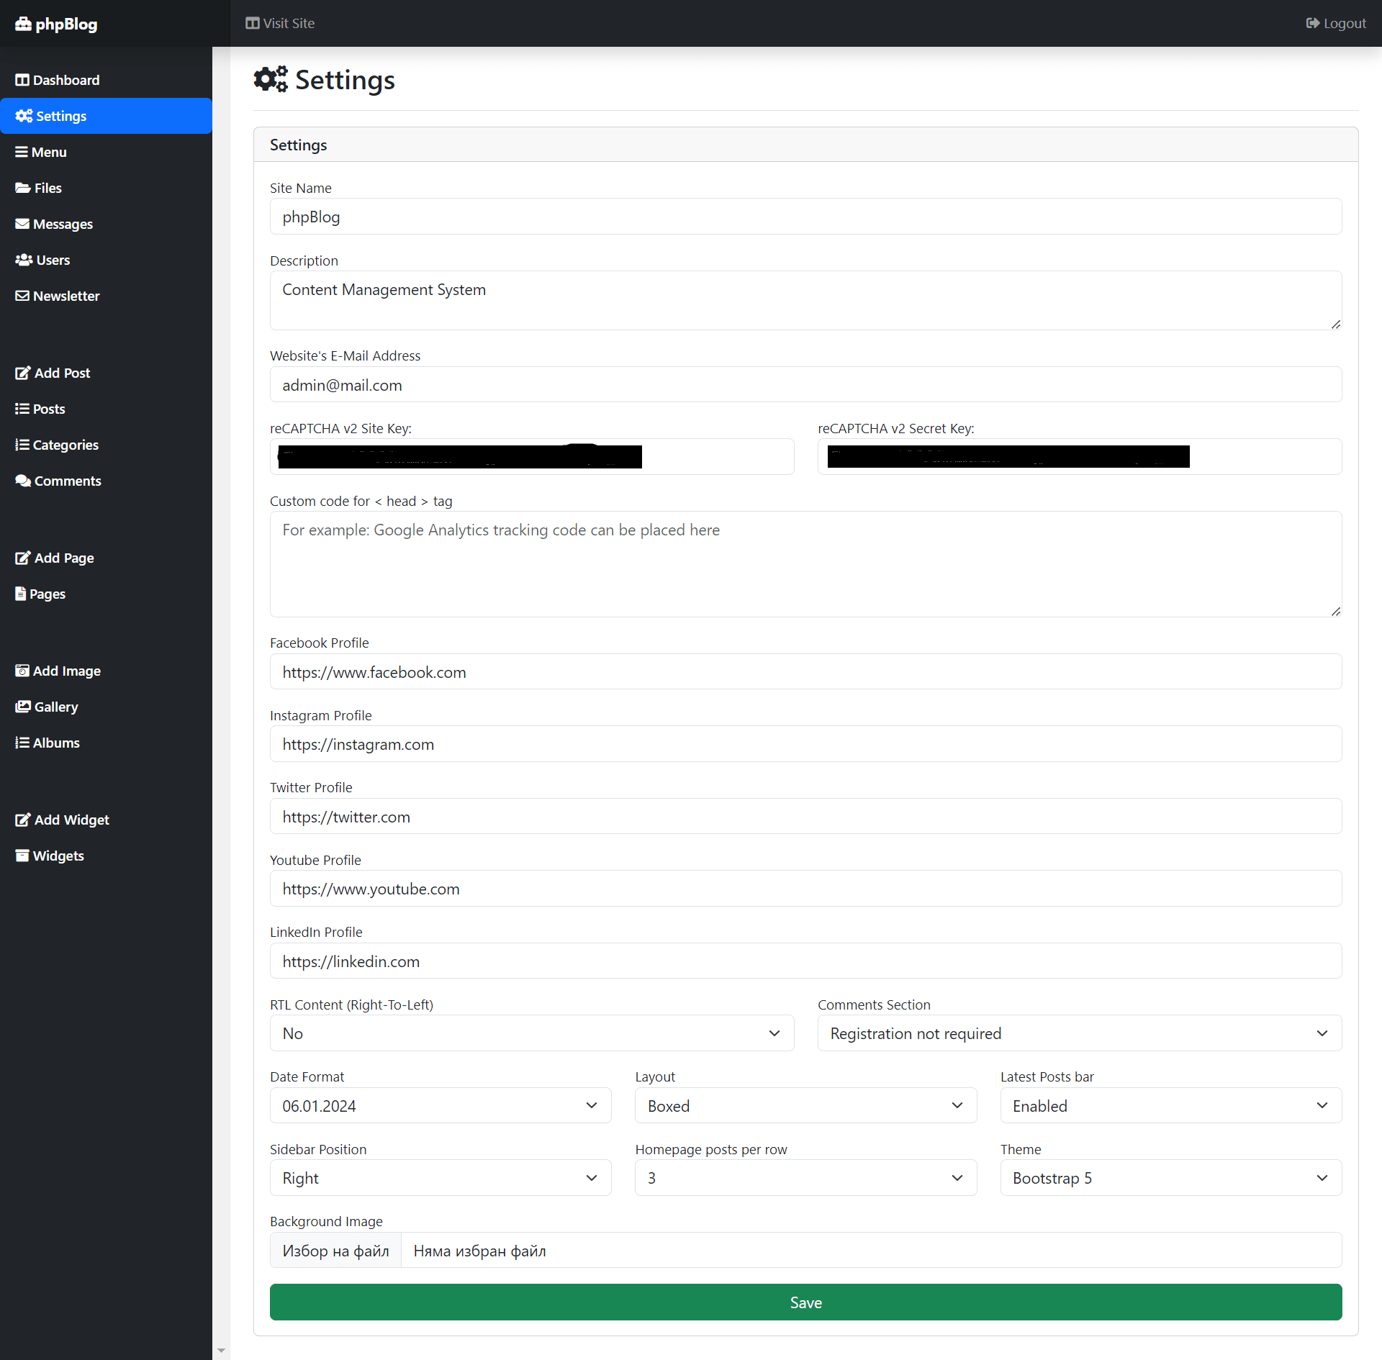Click the Dashboard icon in sidebar
This screenshot has width=1382, height=1360.
pyautogui.click(x=22, y=80)
